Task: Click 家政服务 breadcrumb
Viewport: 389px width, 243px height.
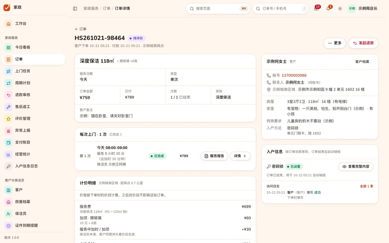Action: [x=91, y=9]
